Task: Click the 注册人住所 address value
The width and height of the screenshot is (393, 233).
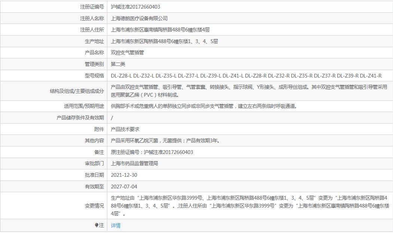Action: point(160,30)
